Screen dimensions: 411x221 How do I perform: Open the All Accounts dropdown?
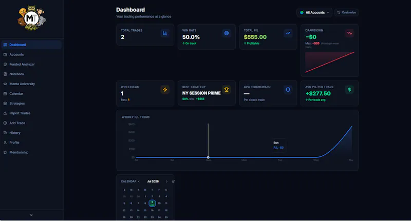(314, 12)
